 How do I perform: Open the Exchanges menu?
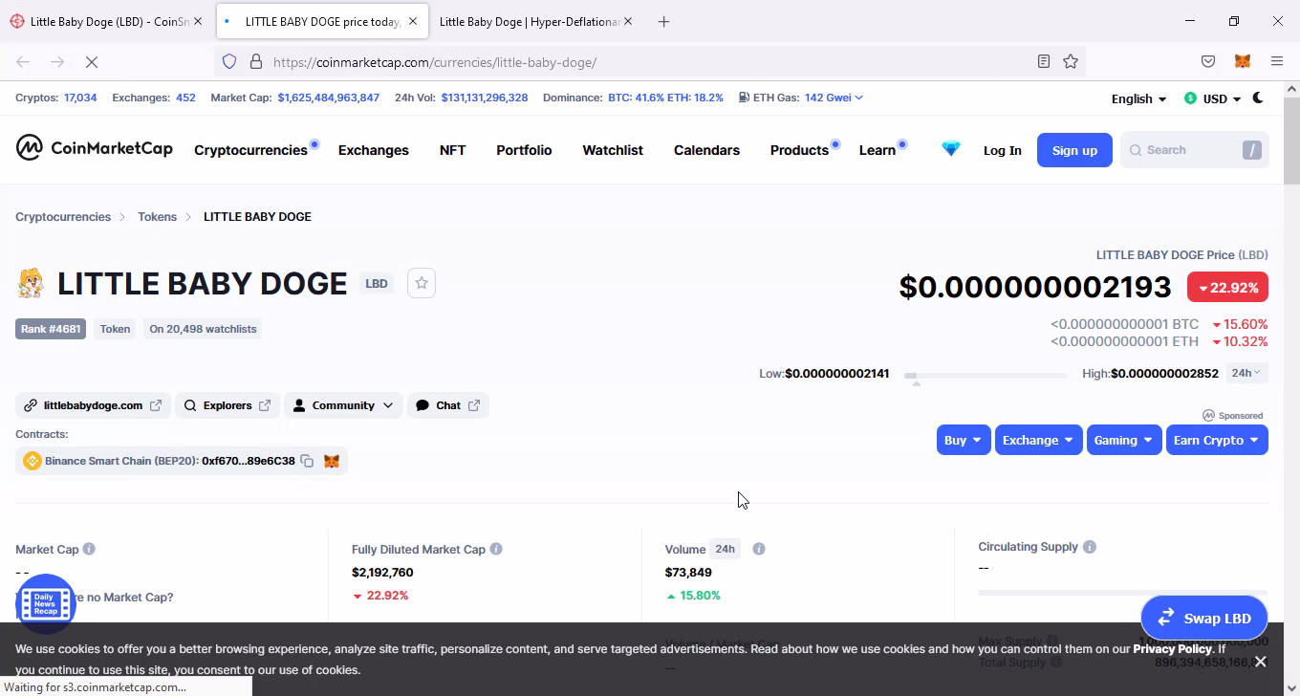click(373, 150)
